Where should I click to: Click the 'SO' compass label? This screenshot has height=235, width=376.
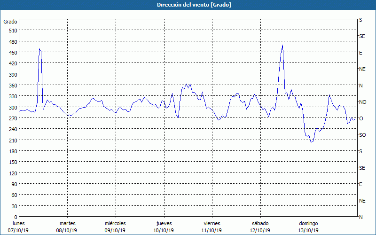click(x=362, y=135)
